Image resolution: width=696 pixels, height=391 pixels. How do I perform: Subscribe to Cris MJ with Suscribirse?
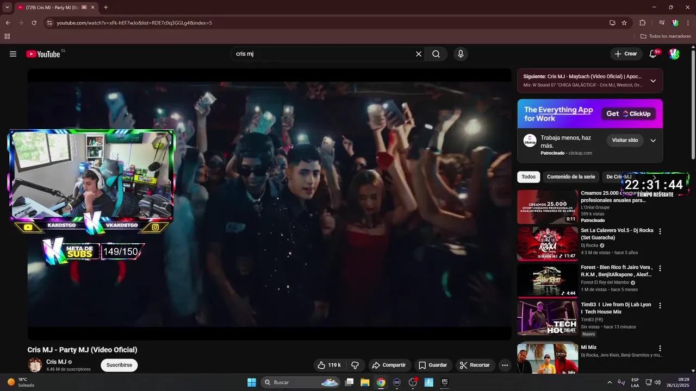pos(119,365)
